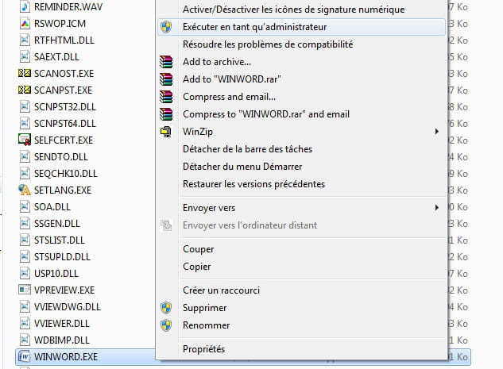This screenshot has height=369, width=503.
Task: Select Couper in the context menu
Action: [x=301, y=249]
